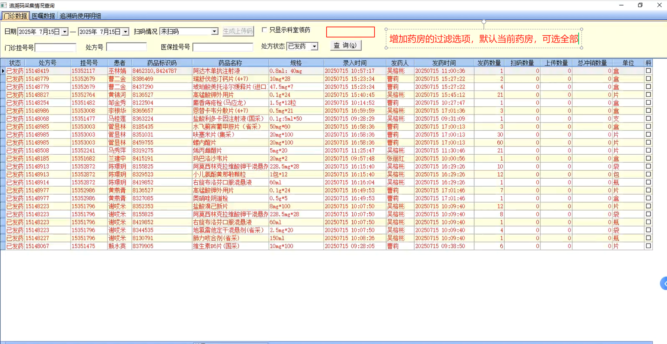Click the 药品名称 column header

pyautogui.click(x=230, y=63)
